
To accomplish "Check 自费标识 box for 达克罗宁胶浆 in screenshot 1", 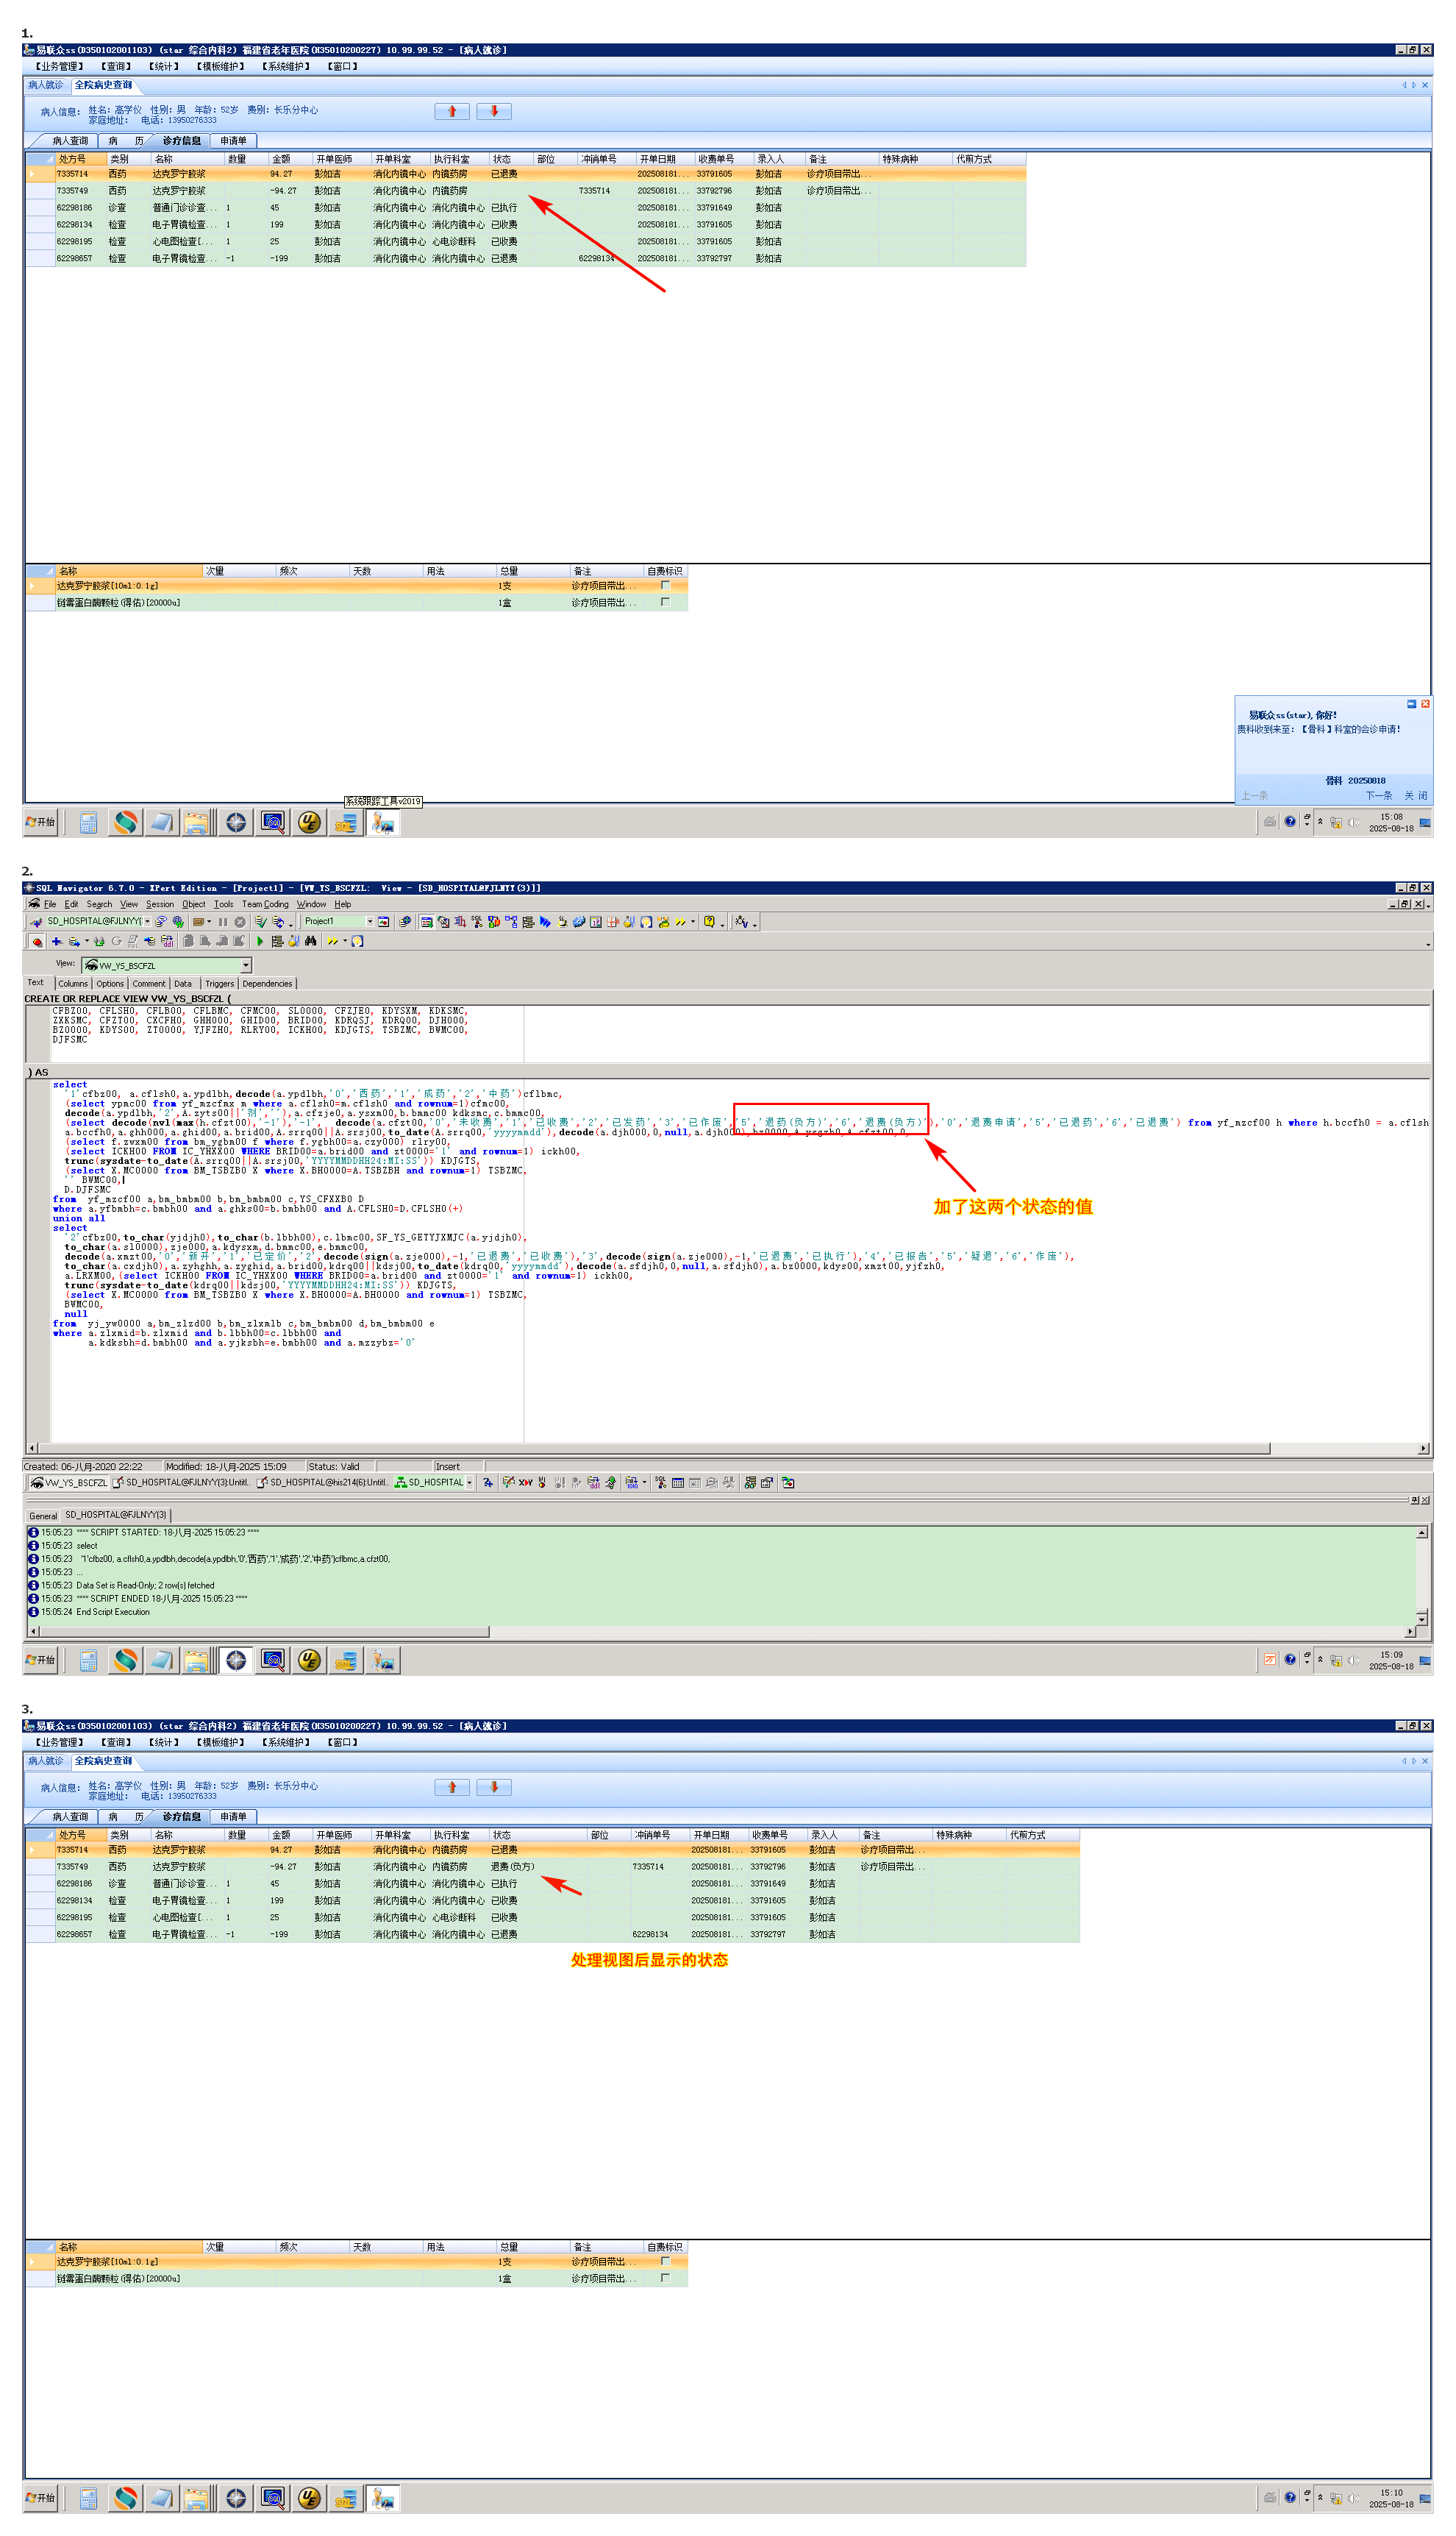I will click(665, 585).
